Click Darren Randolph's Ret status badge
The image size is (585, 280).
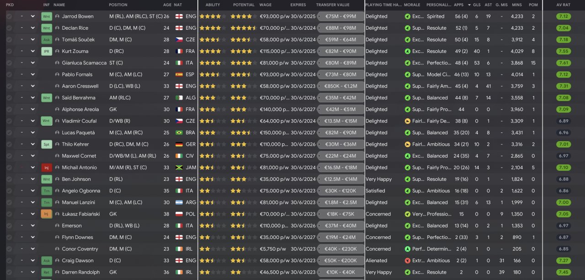click(x=46, y=272)
